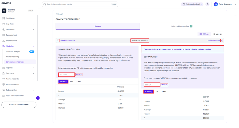Open the Spreadsheet grid icon
Viewport: 239px width, 128px height.
(x=4, y=35)
